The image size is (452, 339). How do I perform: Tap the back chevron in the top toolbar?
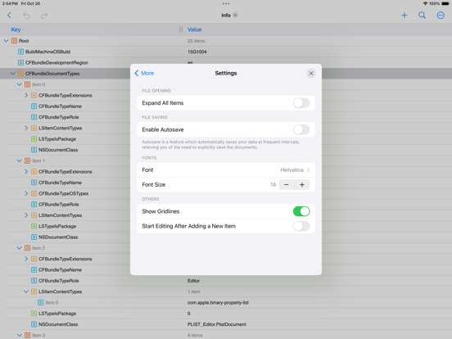tap(9, 16)
